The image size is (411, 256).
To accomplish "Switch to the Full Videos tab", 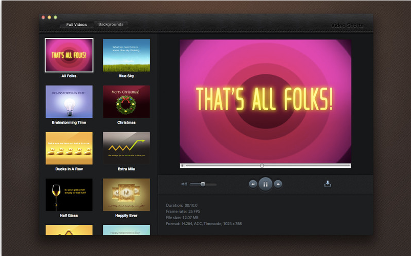I will click(x=77, y=25).
